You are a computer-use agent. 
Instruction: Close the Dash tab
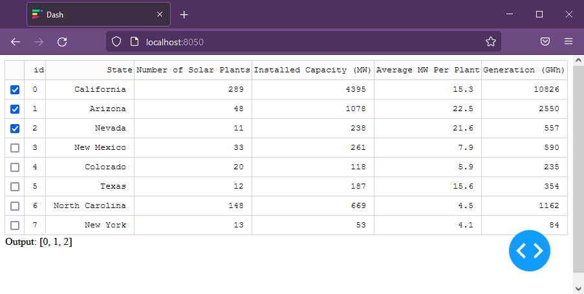coord(160,14)
